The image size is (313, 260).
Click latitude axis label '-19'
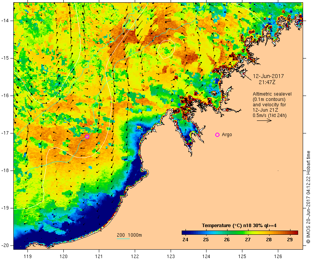(5, 208)
